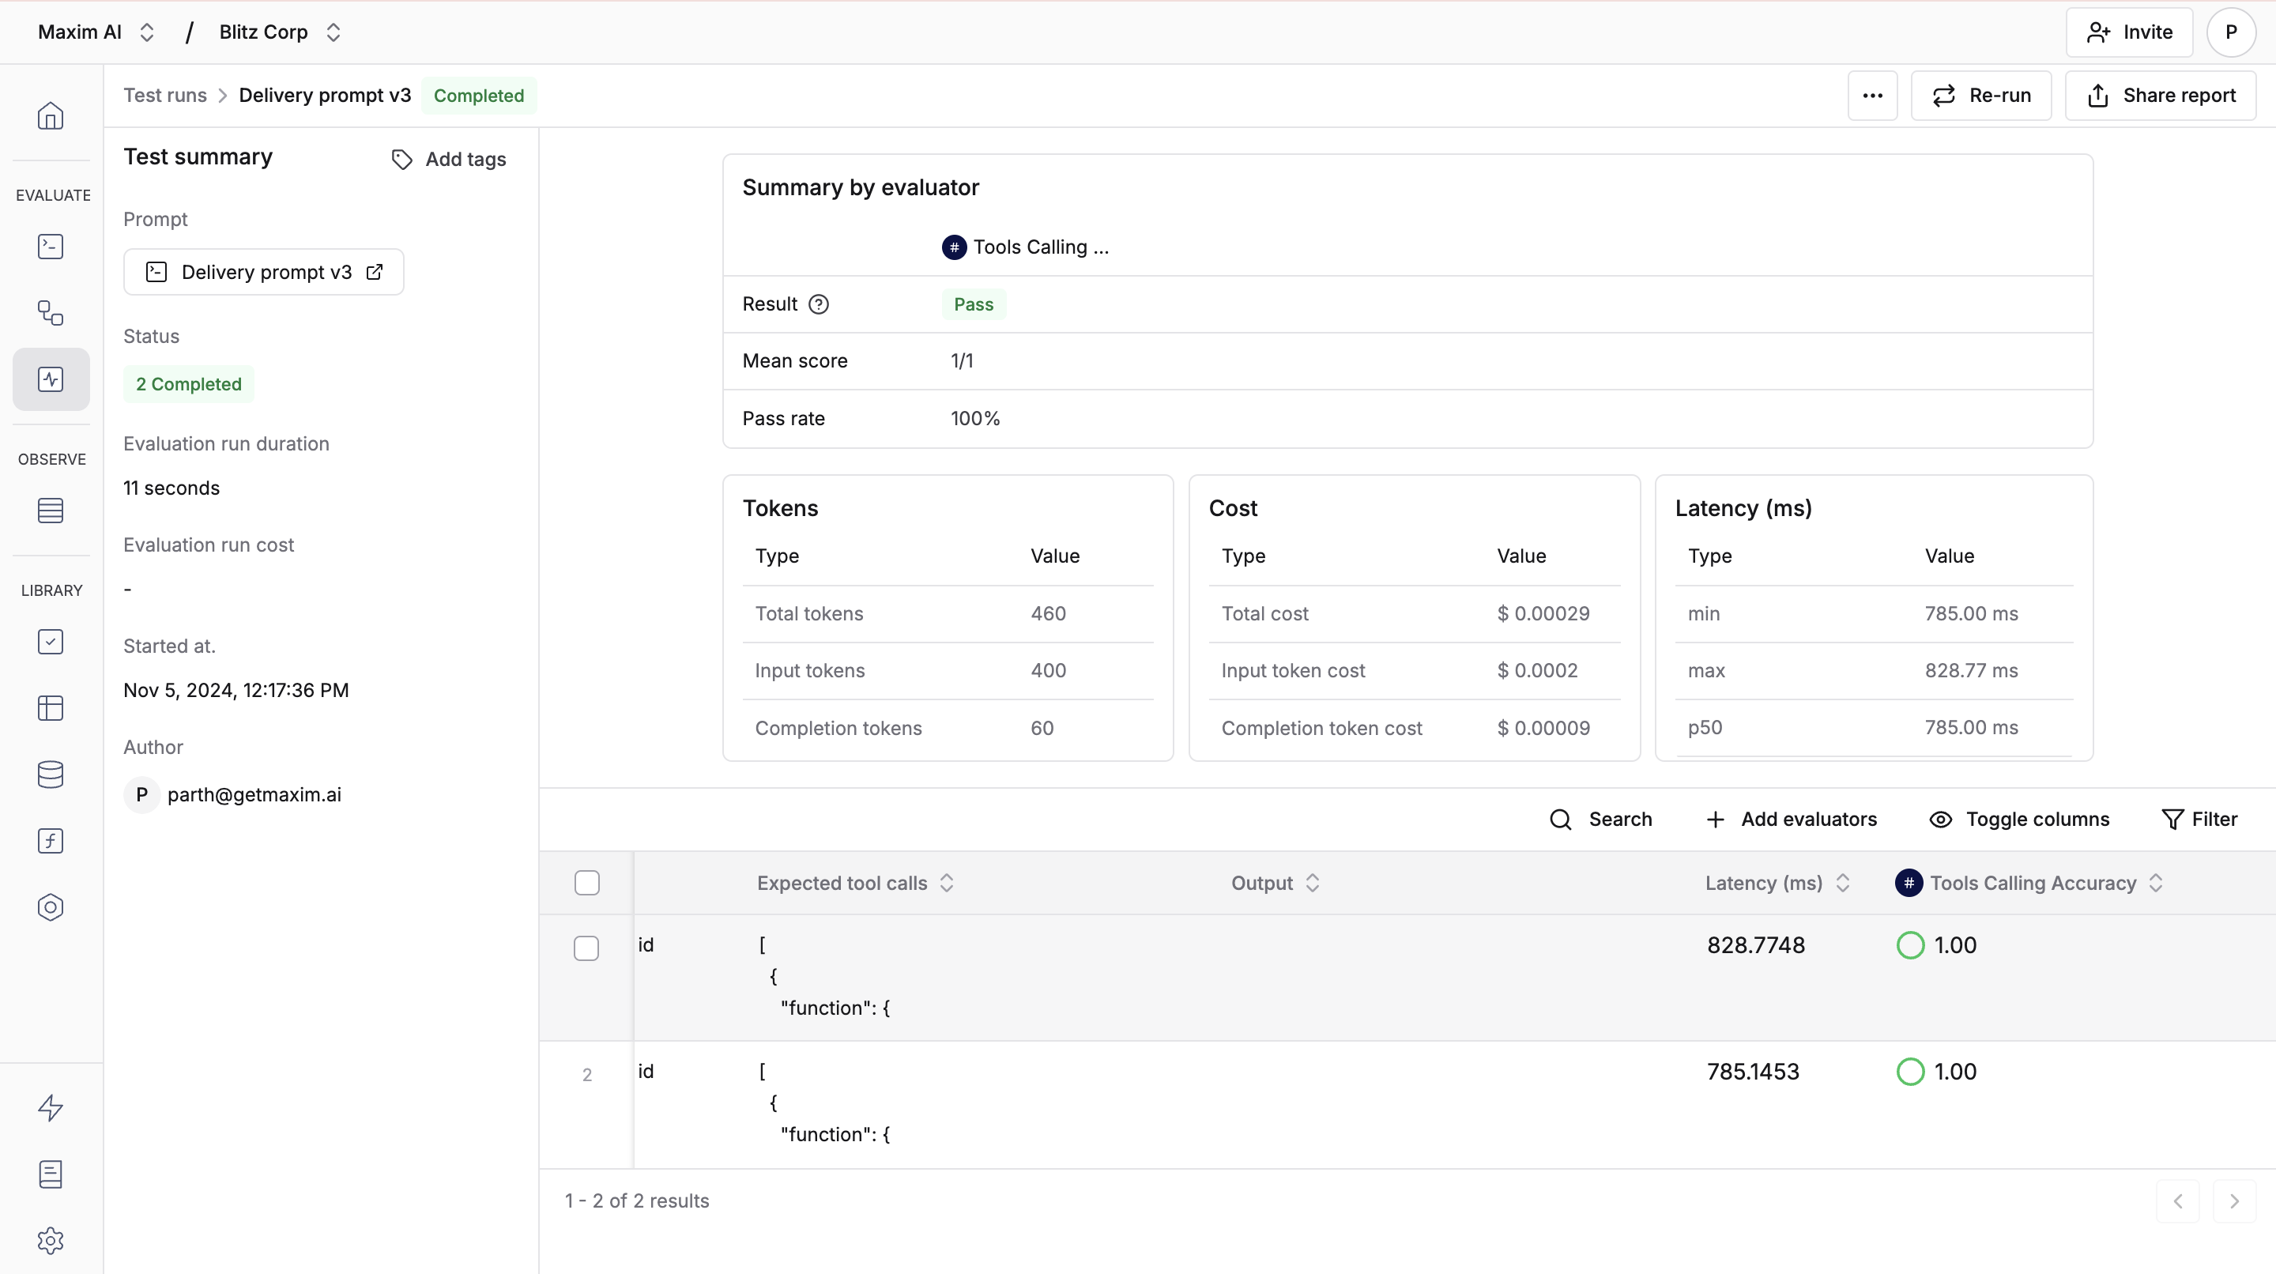Click latency value 785.1453
2276x1274 pixels.
pyautogui.click(x=1753, y=1072)
